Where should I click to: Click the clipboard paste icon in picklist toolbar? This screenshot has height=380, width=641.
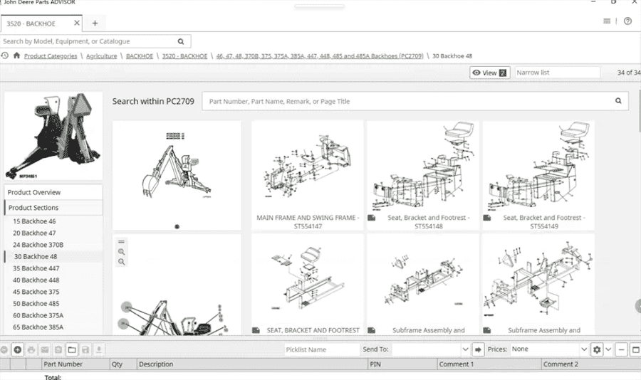pyautogui.click(x=58, y=350)
